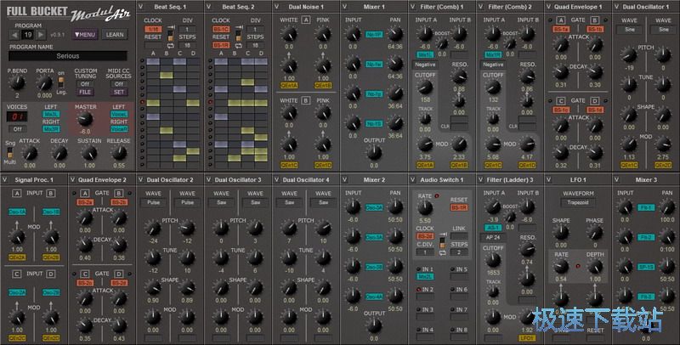Open the BS-1R reset source in Audio Switch 1
The height and width of the screenshot is (345, 680).
459,208
